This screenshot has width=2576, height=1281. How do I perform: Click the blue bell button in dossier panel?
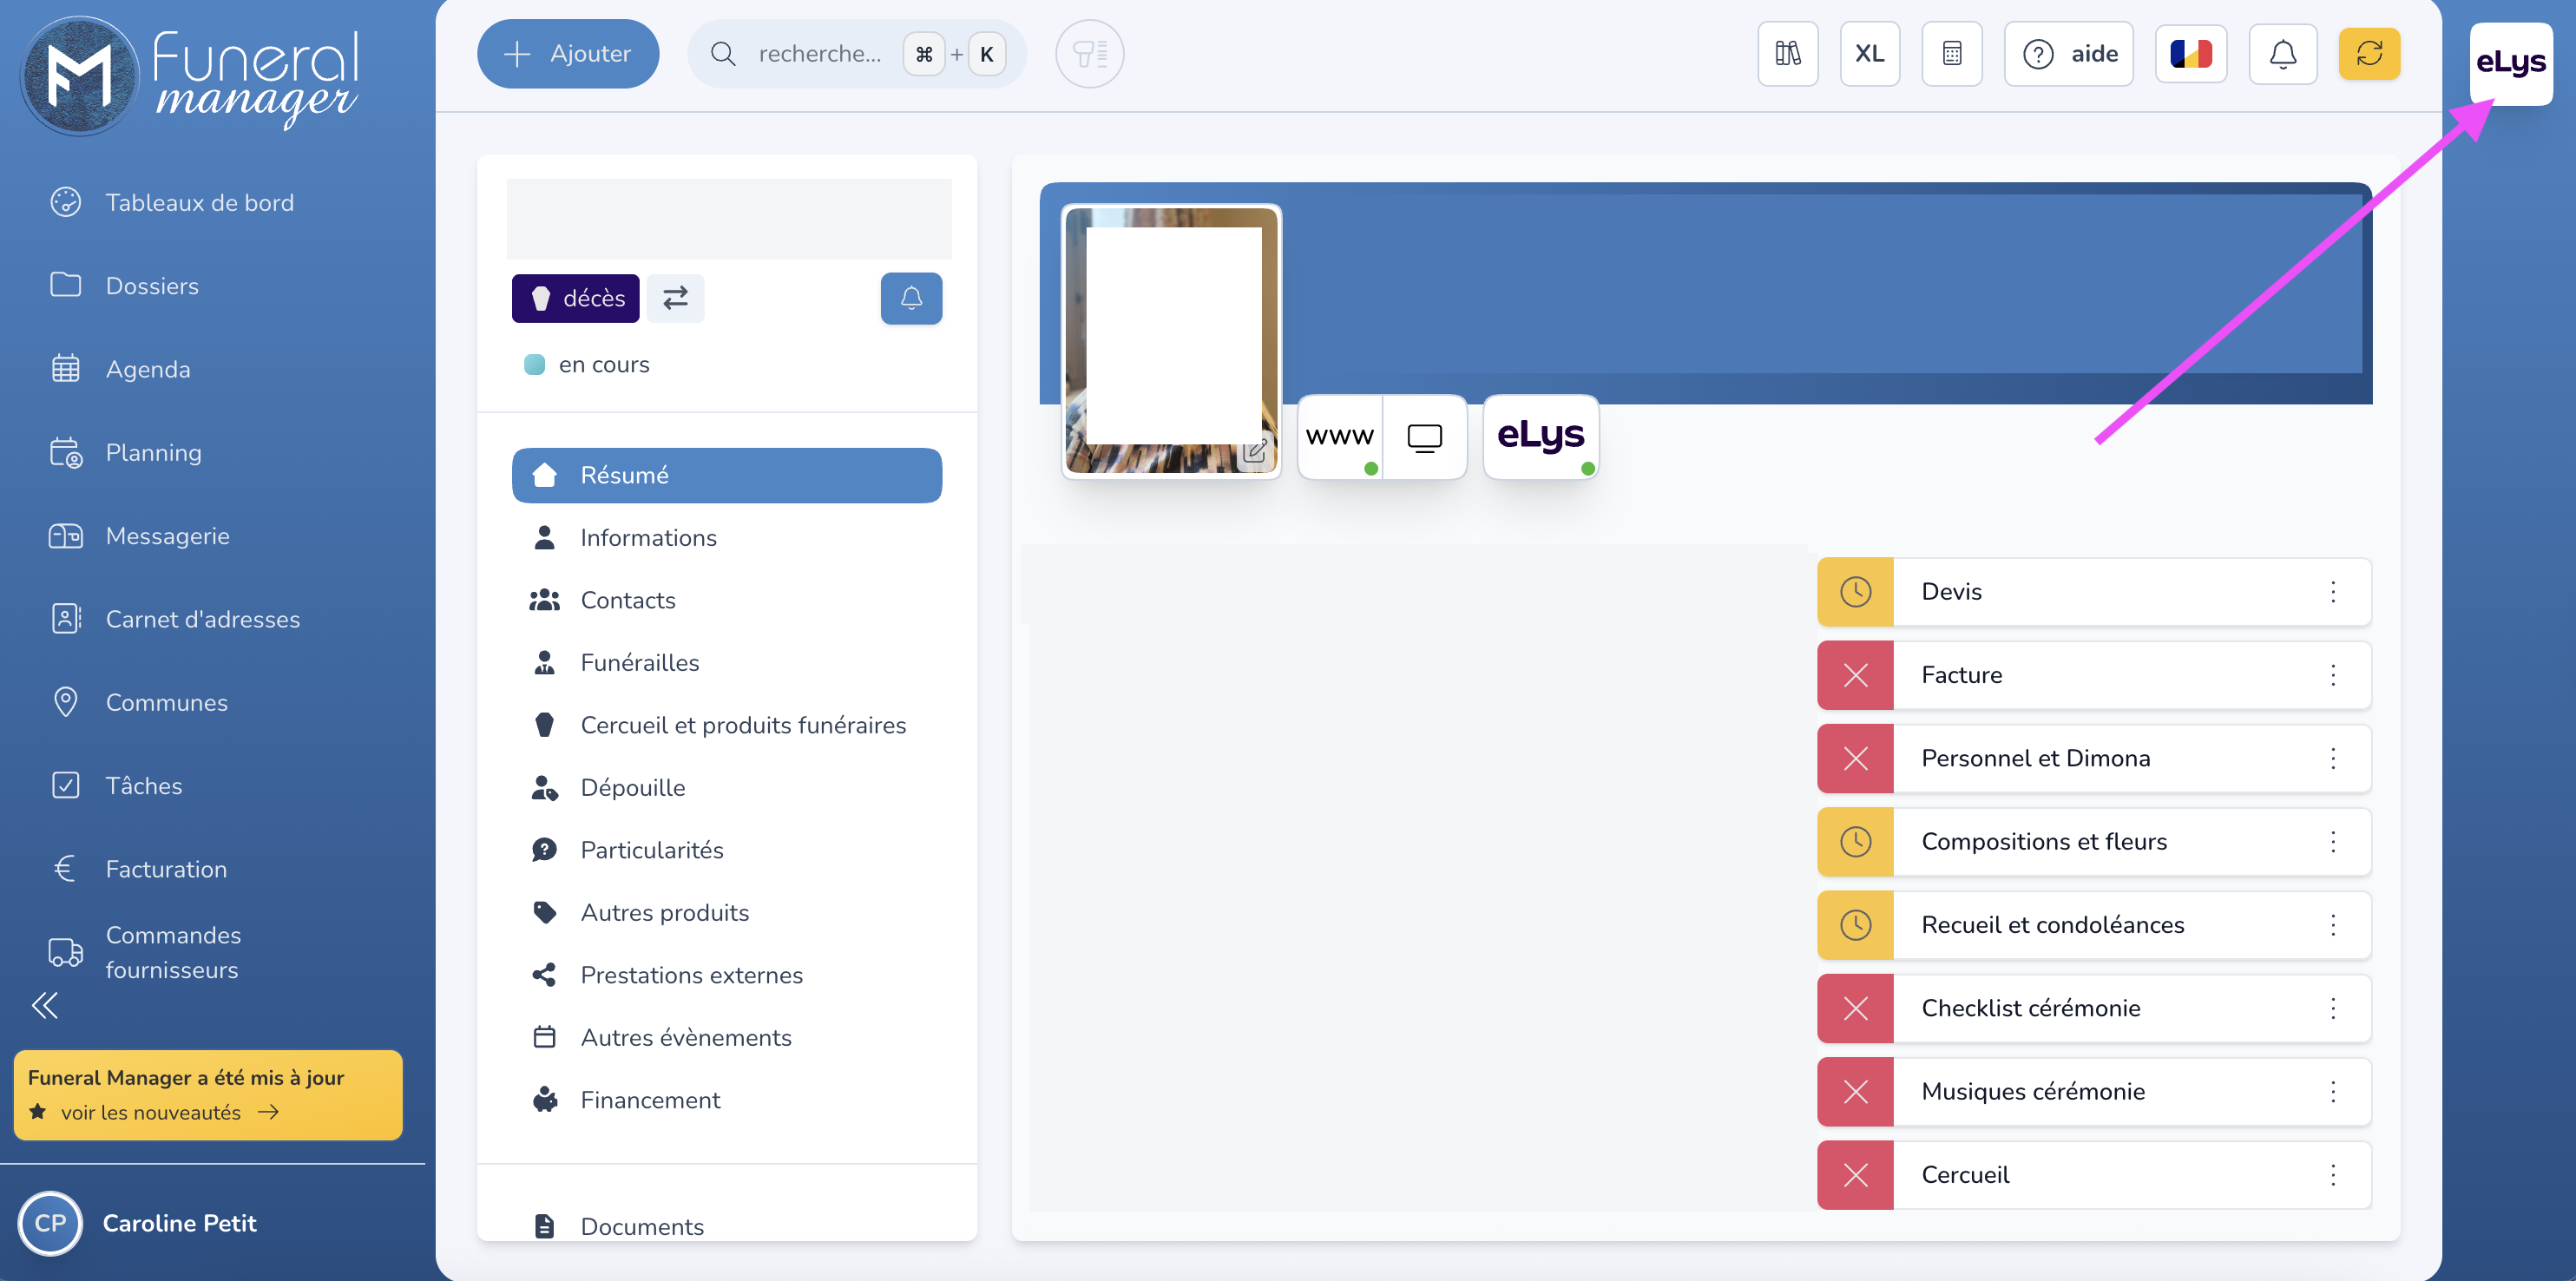910,298
